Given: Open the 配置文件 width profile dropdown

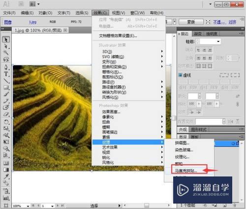Looking at the screenshot, I should click(224, 122).
